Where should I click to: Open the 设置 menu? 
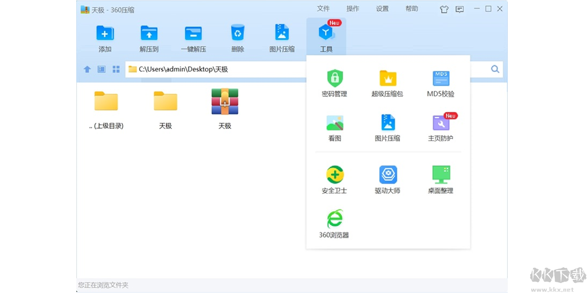tap(382, 8)
